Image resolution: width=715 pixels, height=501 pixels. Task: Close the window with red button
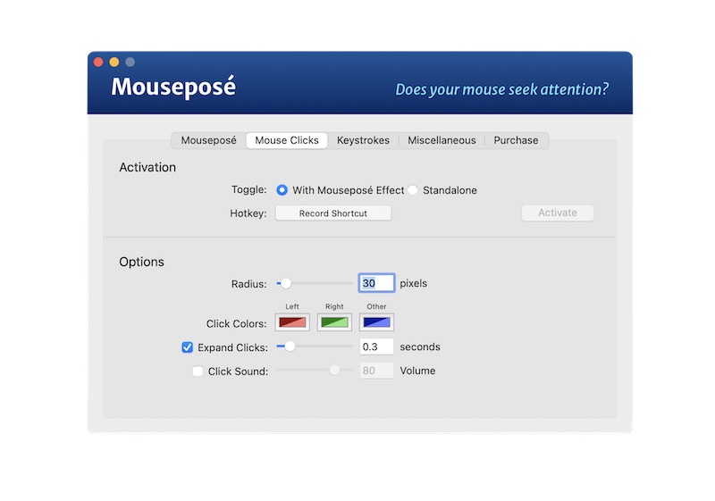pyautogui.click(x=98, y=62)
